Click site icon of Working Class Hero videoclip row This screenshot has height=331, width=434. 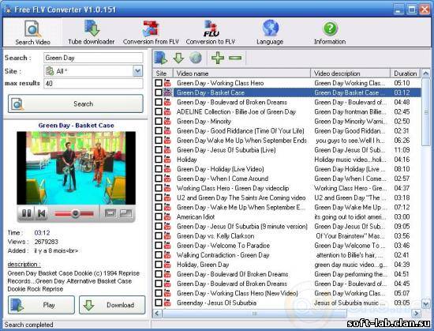coord(167,188)
